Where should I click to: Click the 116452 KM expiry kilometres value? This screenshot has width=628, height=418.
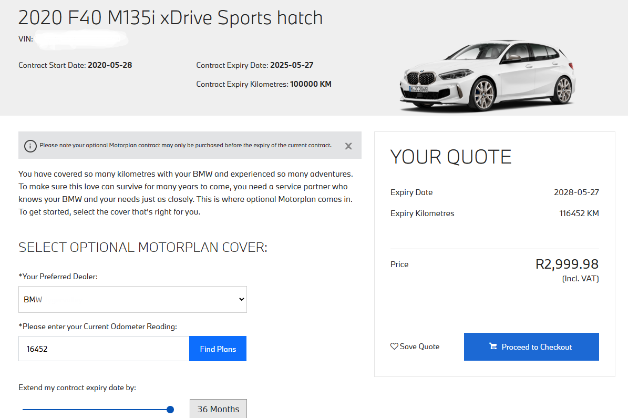[579, 213]
